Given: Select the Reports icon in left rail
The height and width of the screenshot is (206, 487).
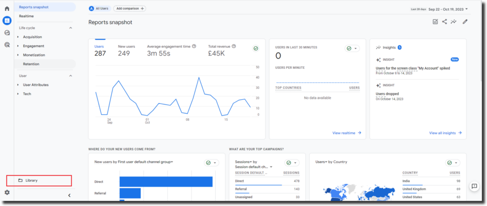Looking at the screenshot, I should click(7, 20).
